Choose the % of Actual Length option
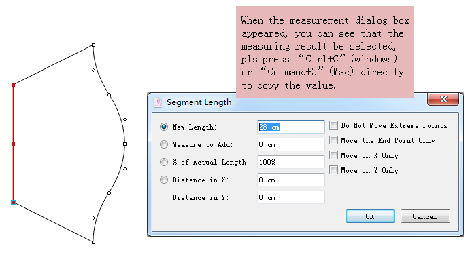Screen dimensions: 470x257 (x=164, y=162)
